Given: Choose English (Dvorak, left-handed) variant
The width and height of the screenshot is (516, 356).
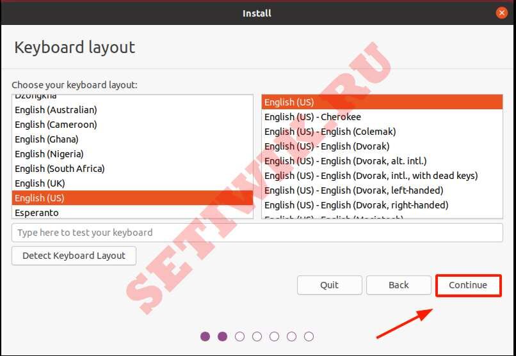Looking at the screenshot, I should point(382,190).
